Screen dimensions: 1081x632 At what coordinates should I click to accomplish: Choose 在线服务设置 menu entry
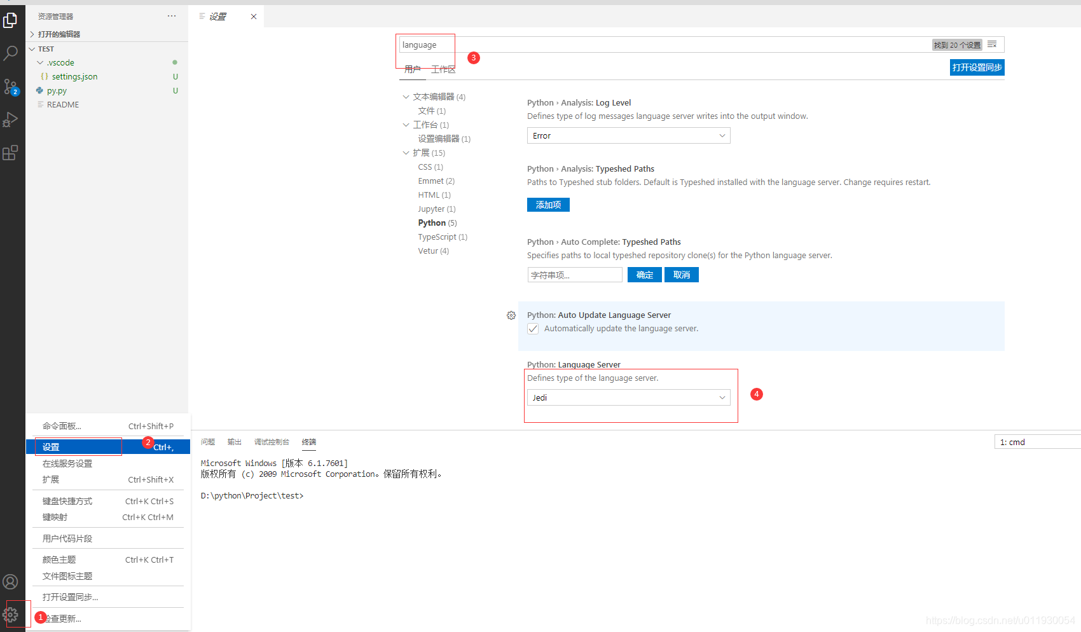tap(108, 464)
